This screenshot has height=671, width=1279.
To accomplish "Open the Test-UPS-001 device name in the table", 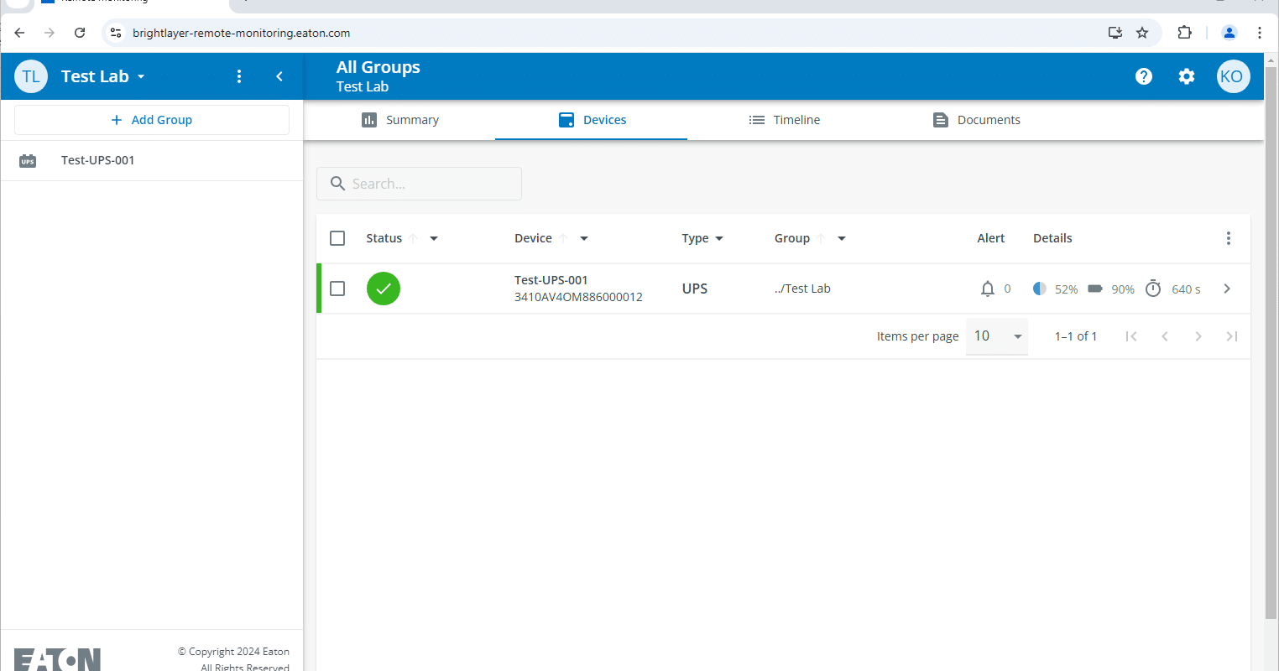I will 551,280.
